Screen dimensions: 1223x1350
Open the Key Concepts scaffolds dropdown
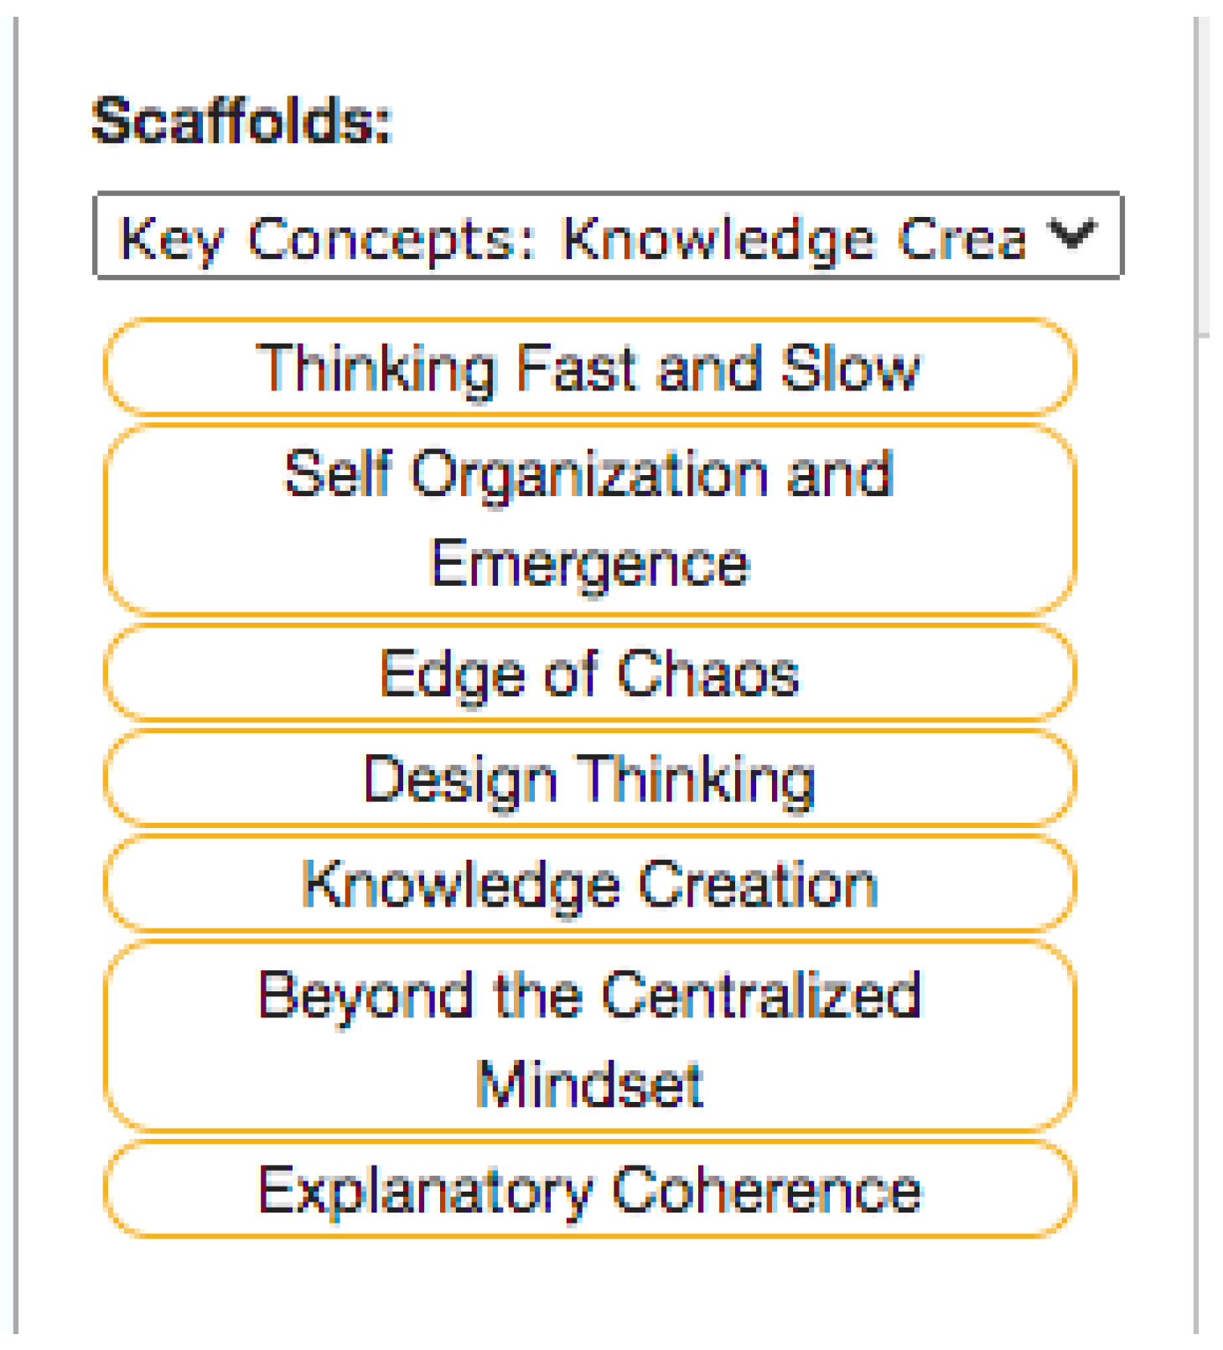tap(607, 235)
